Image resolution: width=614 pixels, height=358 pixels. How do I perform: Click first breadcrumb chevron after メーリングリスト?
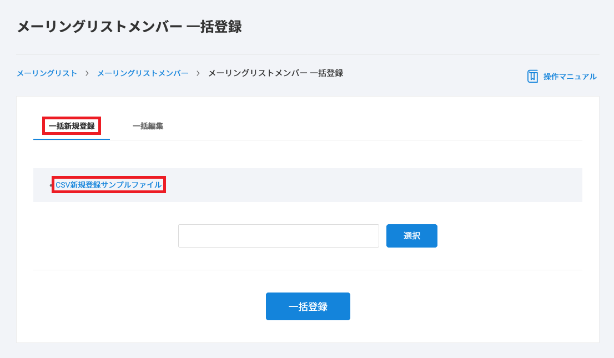87,73
